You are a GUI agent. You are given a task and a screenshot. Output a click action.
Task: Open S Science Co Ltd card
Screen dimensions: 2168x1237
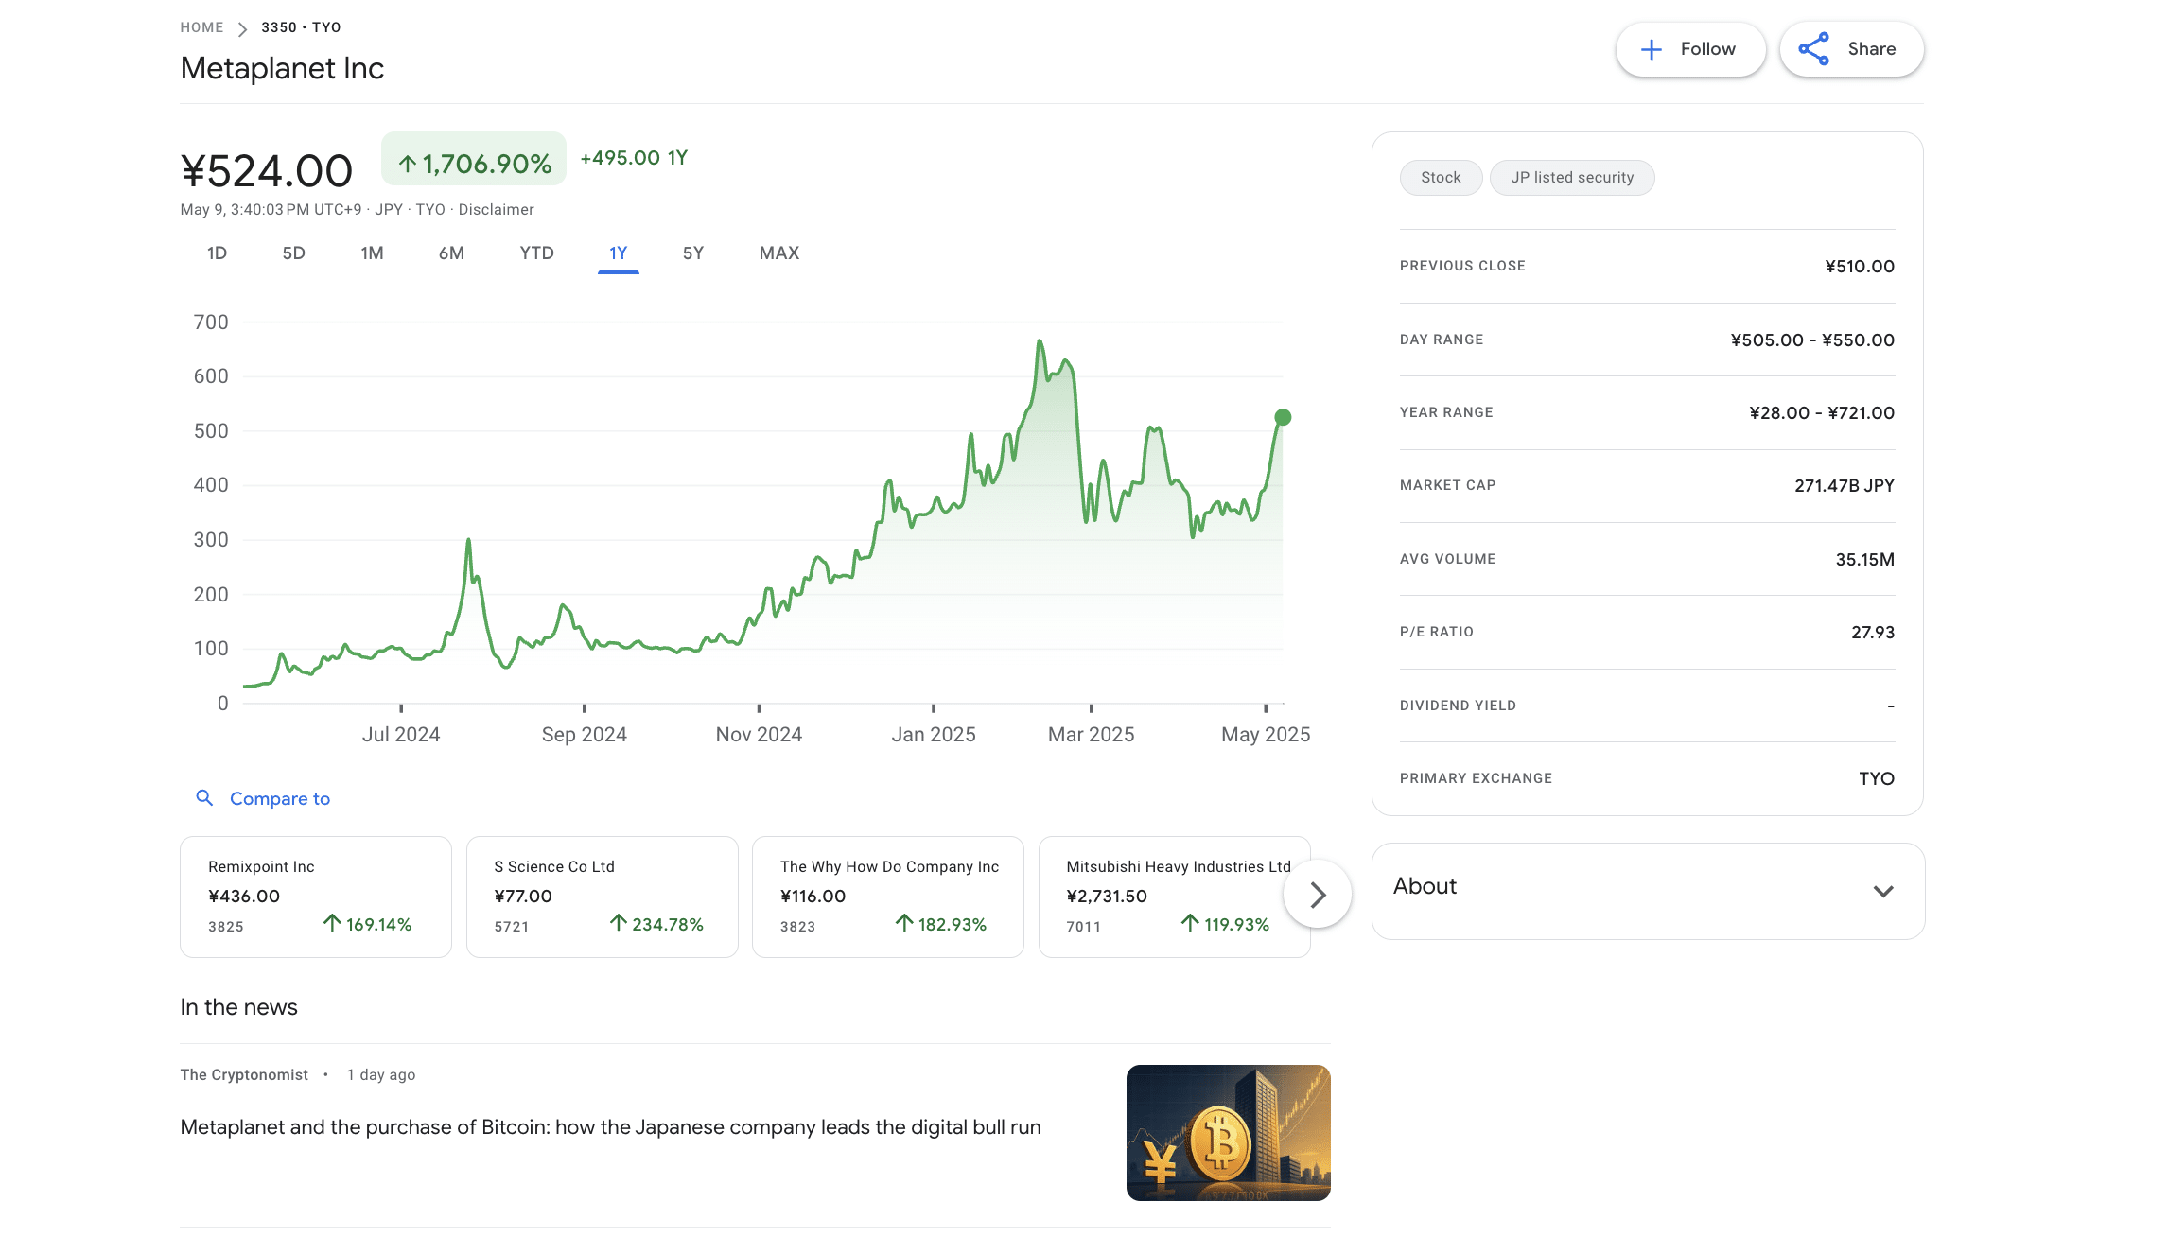point(602,897)
